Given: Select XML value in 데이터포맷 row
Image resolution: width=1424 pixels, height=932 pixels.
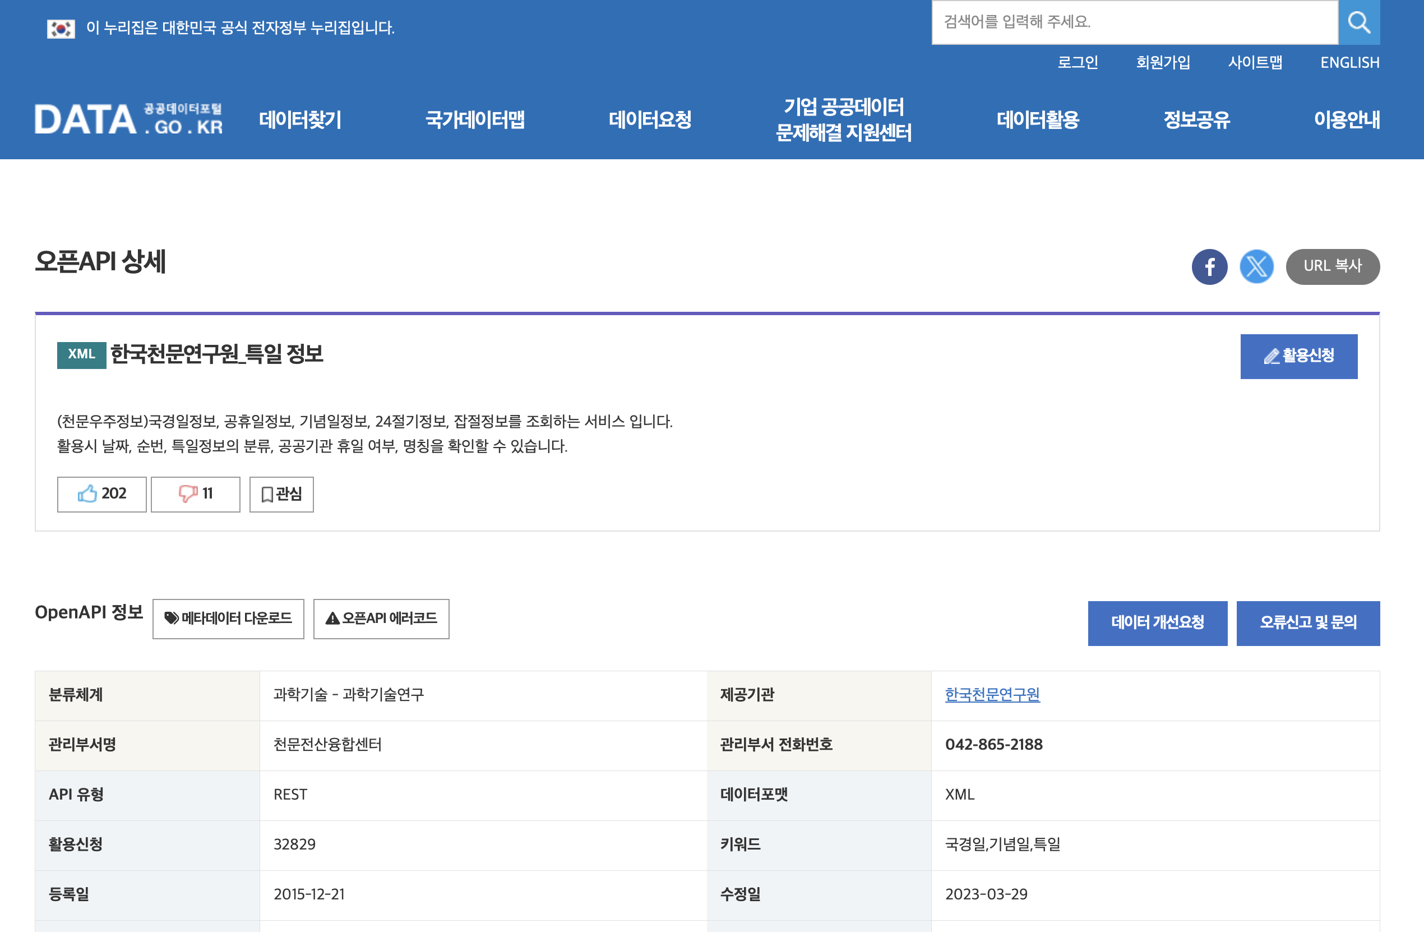Looking at the screenshot, I should pos(960,794).
